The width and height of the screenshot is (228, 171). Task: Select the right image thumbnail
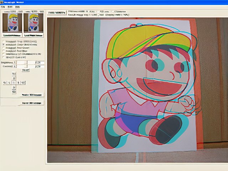(x=33, y=23)
